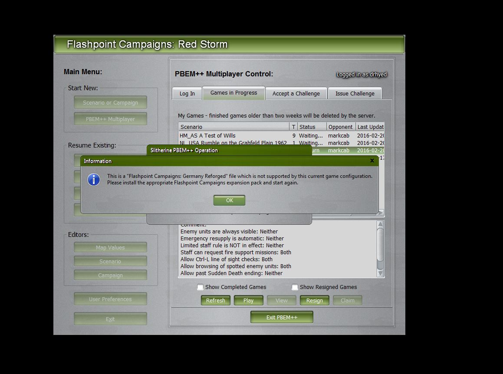Click 'Limited staff rule is NOT in effect' line
The image size is (503, 374).
[x=232, y=246]
